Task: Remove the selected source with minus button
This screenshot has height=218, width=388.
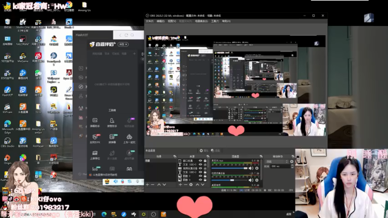Action: 186,185
